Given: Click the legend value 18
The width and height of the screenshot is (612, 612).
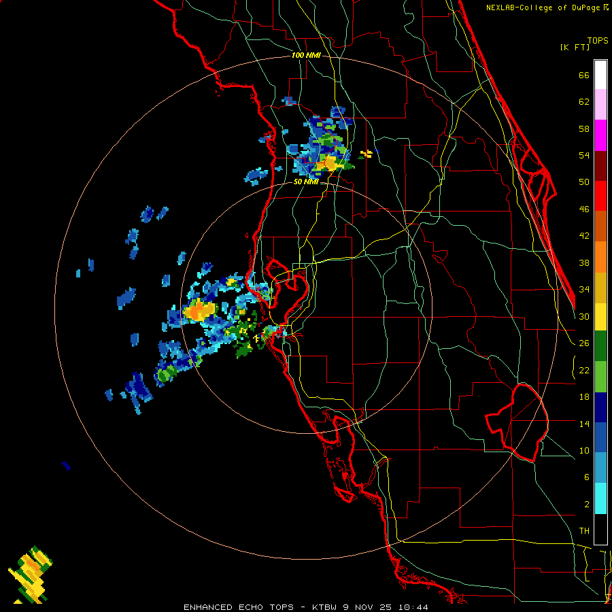Looking at the screenshot, I should 584,397.
